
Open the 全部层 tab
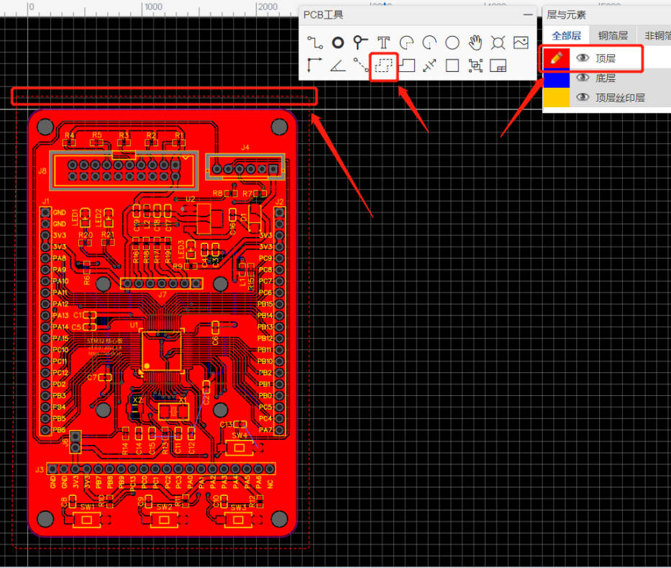click(x=567, y=35)
